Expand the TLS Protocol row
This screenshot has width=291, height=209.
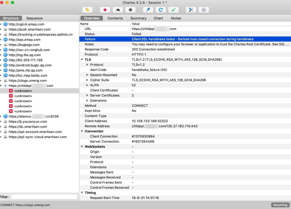pyautogui.click(x=87, y=65)
